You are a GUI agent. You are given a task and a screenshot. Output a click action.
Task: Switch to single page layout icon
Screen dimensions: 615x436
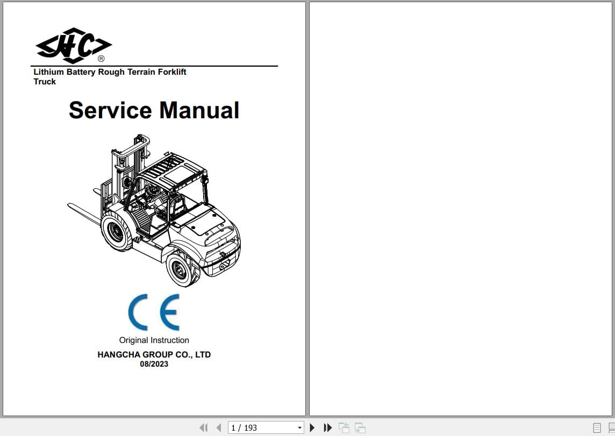[x=597, y=428]
